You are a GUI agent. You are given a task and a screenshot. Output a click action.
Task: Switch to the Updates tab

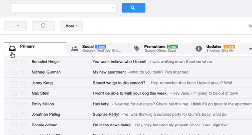[219, 48]
